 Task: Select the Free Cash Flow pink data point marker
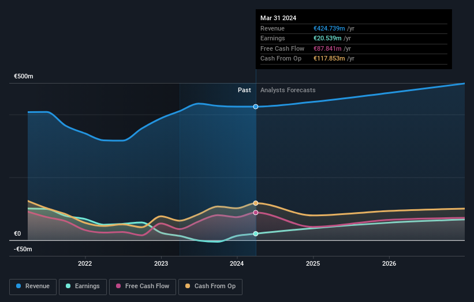point(256,213)
